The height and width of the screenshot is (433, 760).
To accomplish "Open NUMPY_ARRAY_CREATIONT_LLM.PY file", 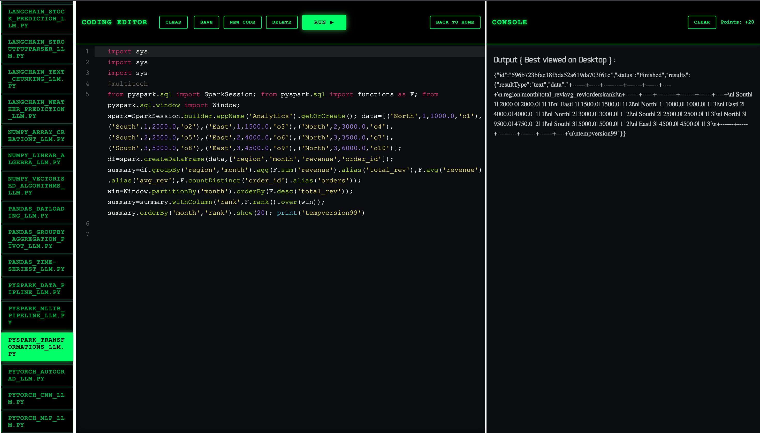I will [37, 136].
